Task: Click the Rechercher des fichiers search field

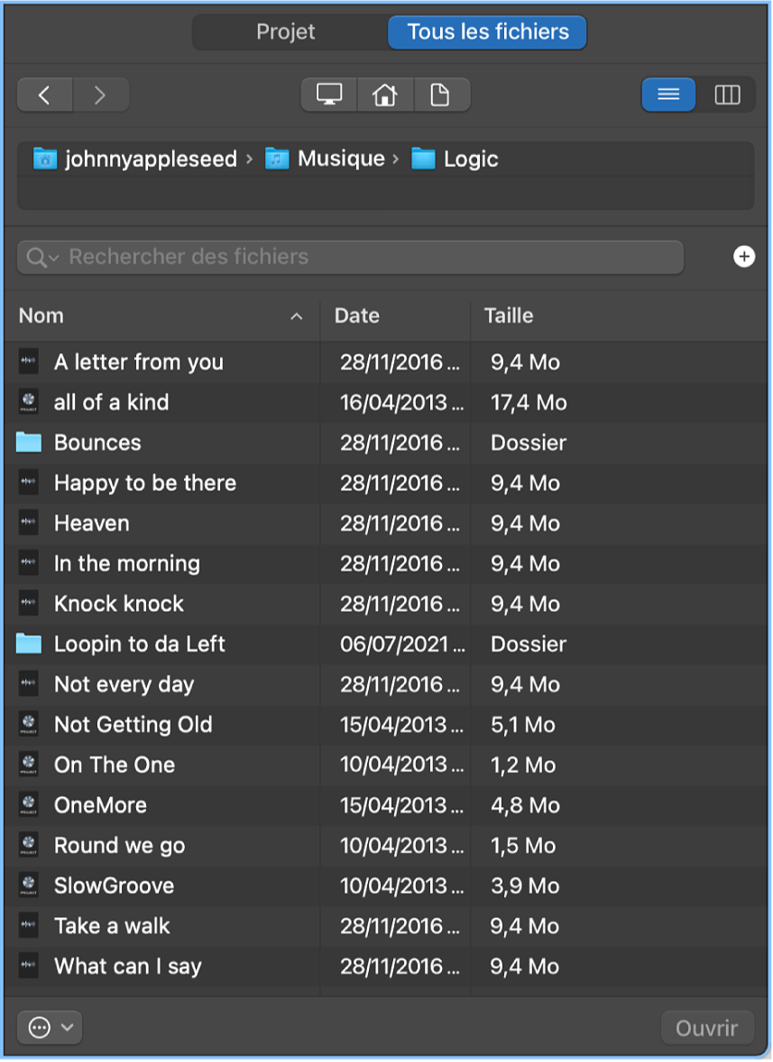Action: point(350,257)
